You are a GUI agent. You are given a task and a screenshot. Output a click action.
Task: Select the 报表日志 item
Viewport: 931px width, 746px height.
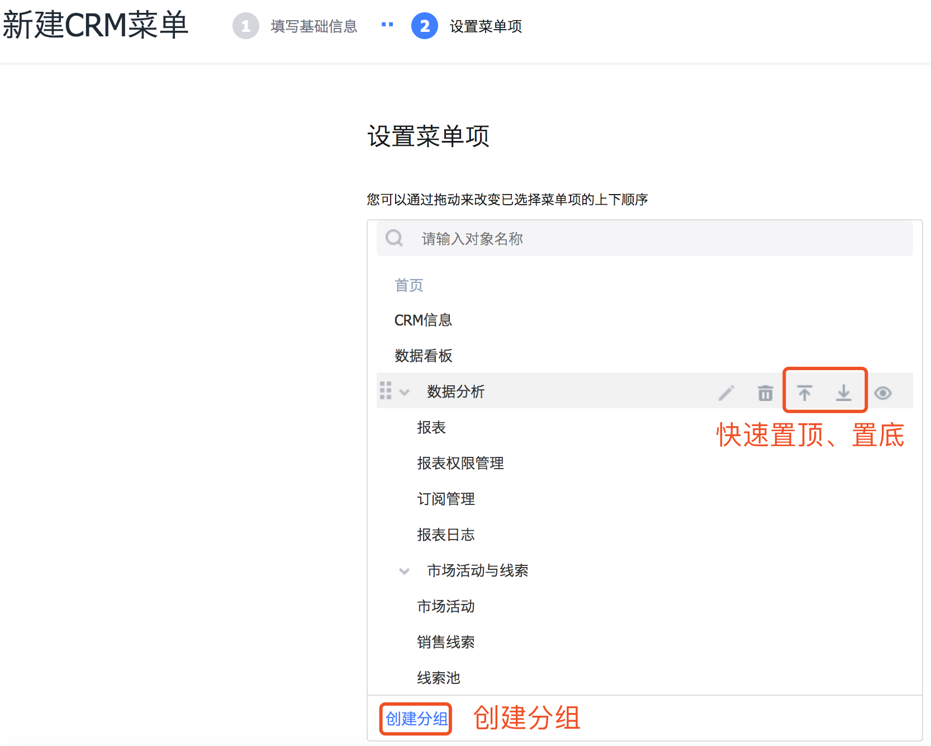click(446, 535)
